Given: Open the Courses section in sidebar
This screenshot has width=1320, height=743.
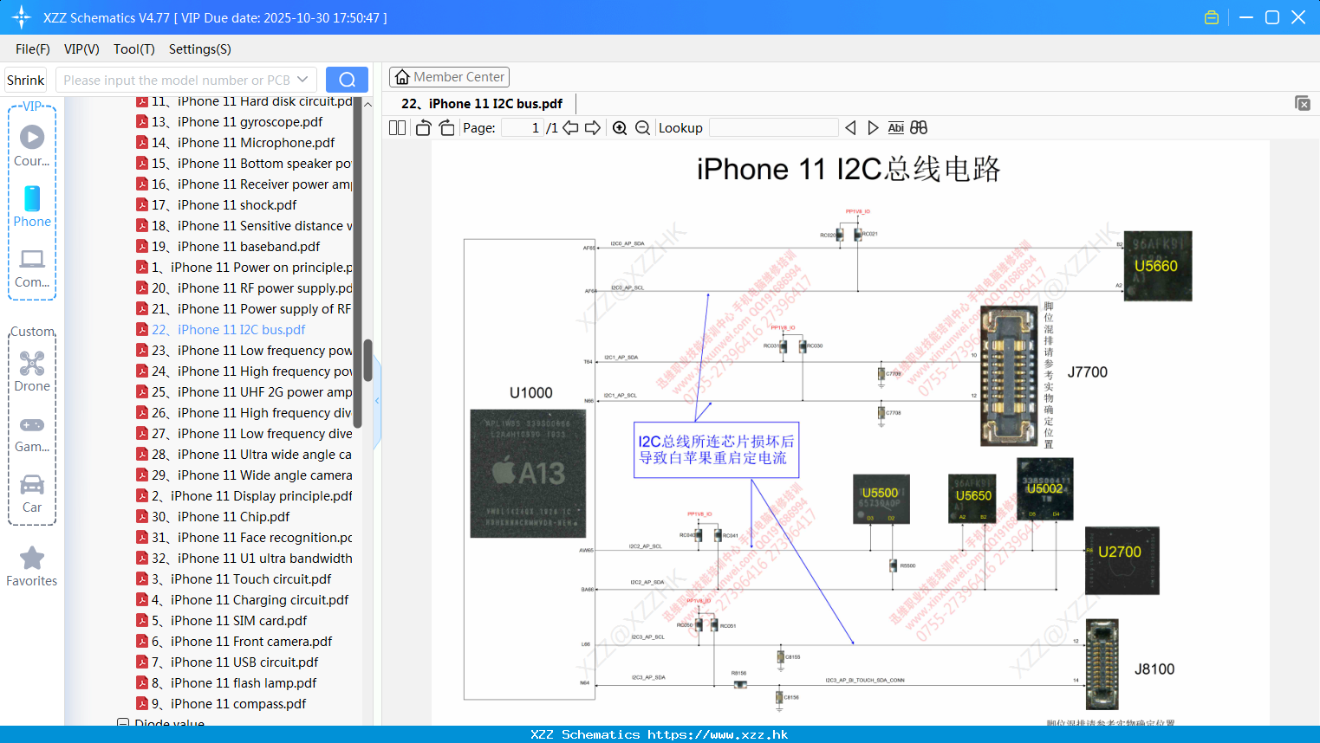Looking at the screenshot, I should click(32, 145).
